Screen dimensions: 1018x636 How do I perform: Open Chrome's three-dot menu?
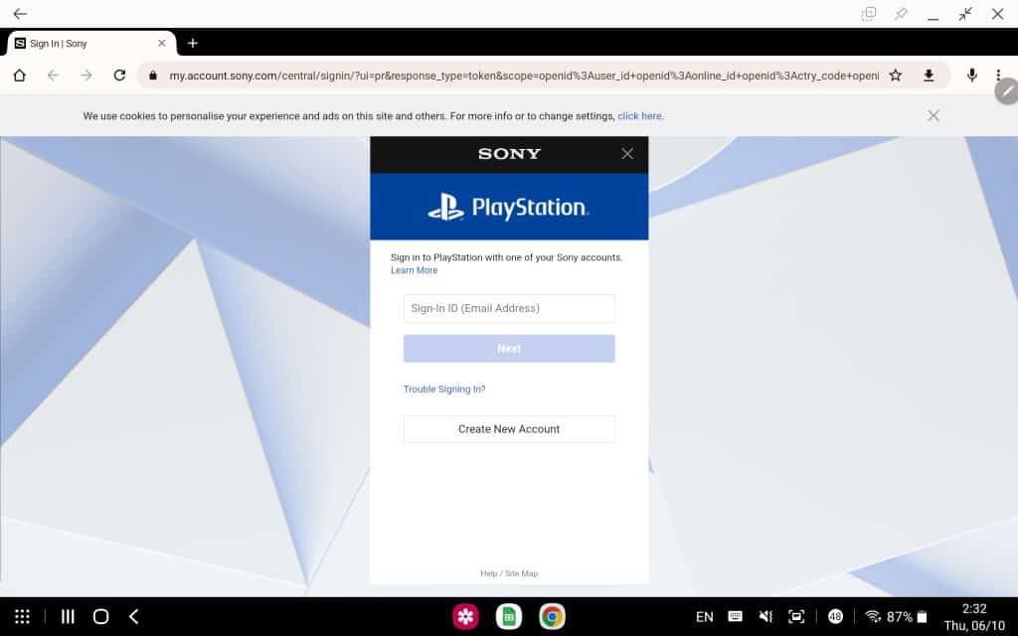(998, 76)
